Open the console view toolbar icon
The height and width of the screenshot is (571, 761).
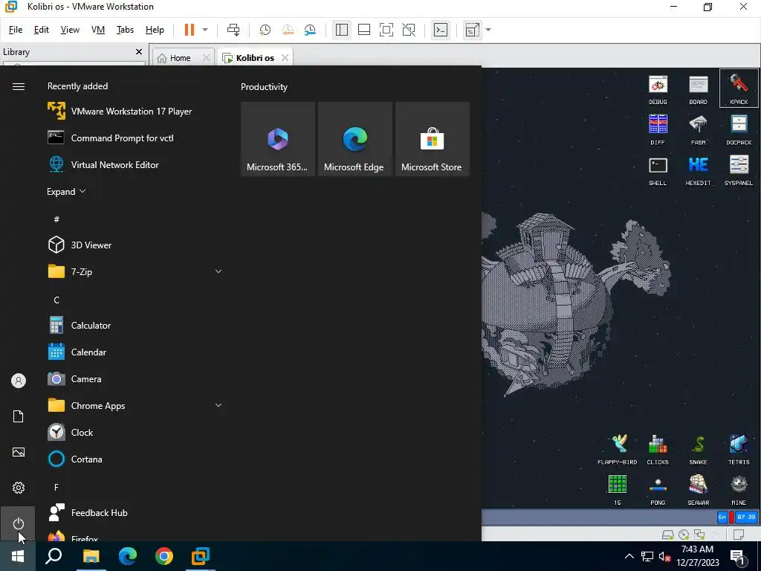(x=440, y=30)
